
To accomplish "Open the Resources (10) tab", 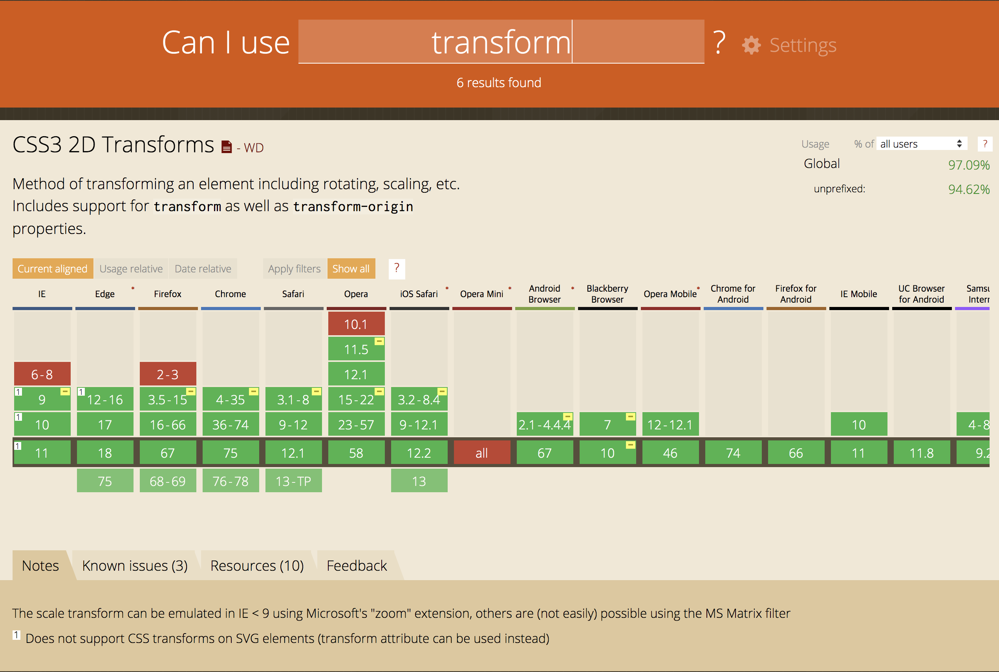I will pos(257,565).
